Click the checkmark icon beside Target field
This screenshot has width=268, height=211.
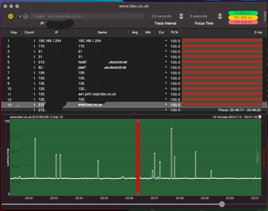click(x=26, y=17)
